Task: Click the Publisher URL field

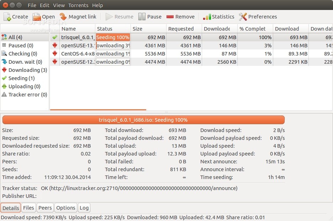Action: coord(163,196)
